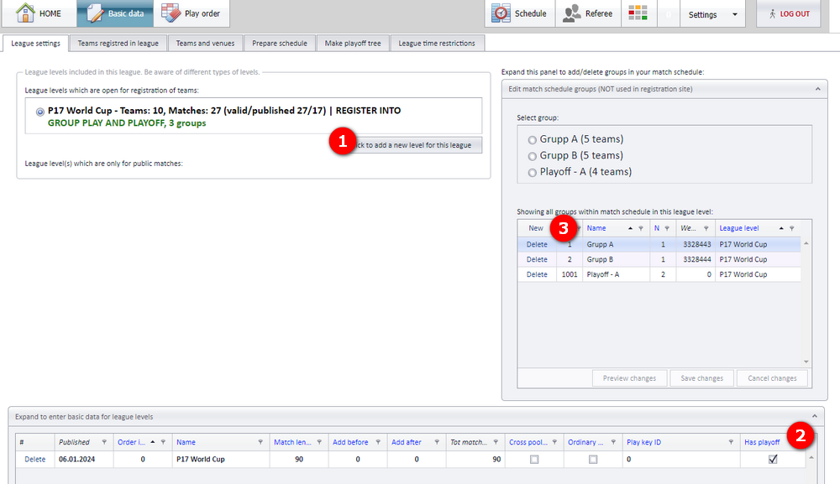
Task: Select Playoff - A (4 teams) radio
Action: (x=532, y=173)
